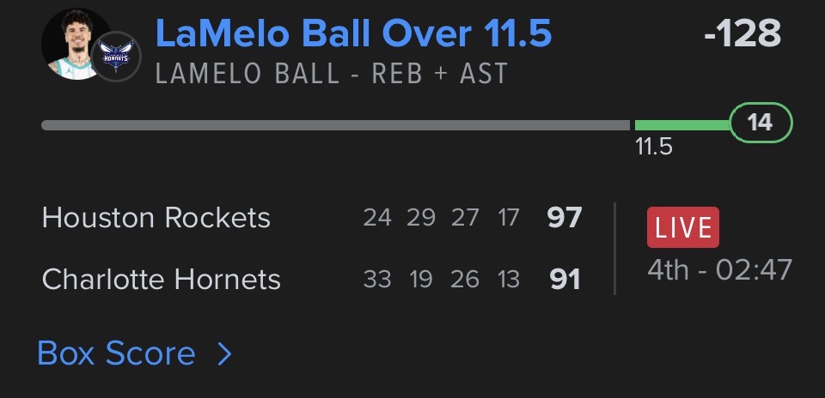This screenshot has width=825, height=398.
Task: Click LaMelo Ball's player headshot
Action: [74, 43]
